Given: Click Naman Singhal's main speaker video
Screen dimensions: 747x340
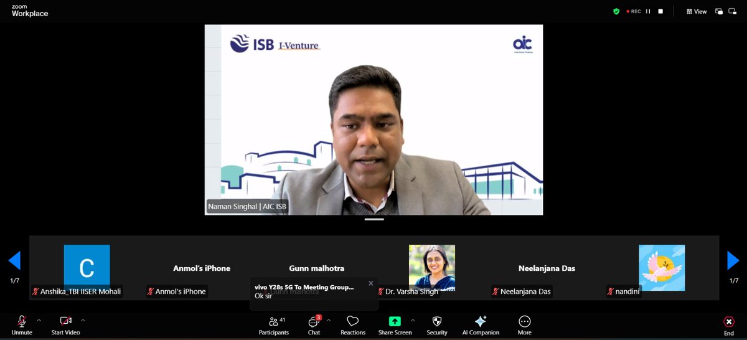Looking at the screenshot, I should (374, 120).
